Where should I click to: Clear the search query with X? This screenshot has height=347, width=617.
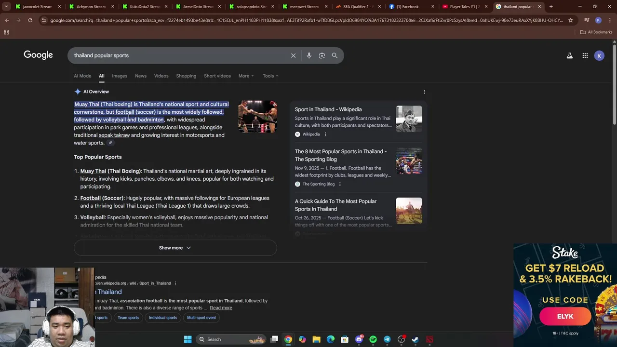(293, 55)
